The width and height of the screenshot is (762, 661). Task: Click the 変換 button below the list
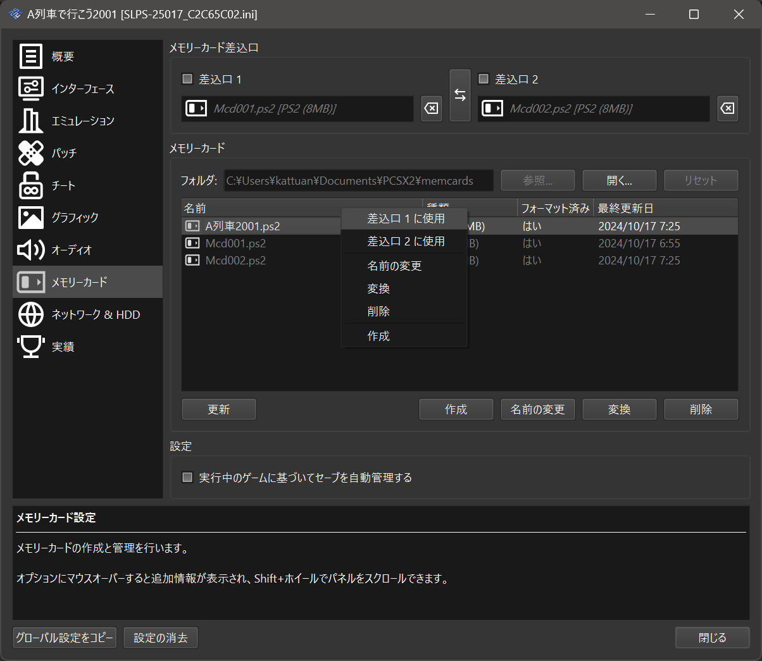(620, 409)
